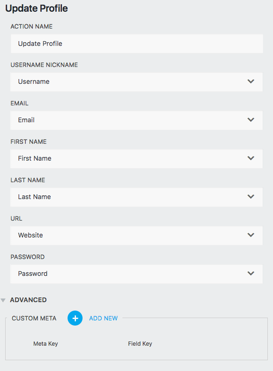This screenshot has width=273, height=371.
Task: Click the chevron arrow on the Last Name field
Action: pos(251,197)
